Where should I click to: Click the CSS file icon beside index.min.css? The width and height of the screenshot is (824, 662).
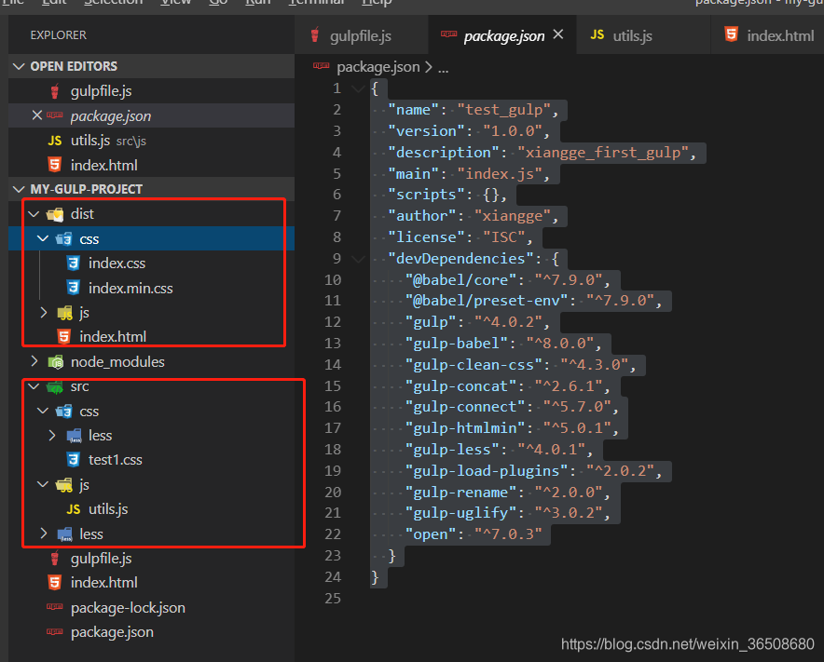click(73, 288)
